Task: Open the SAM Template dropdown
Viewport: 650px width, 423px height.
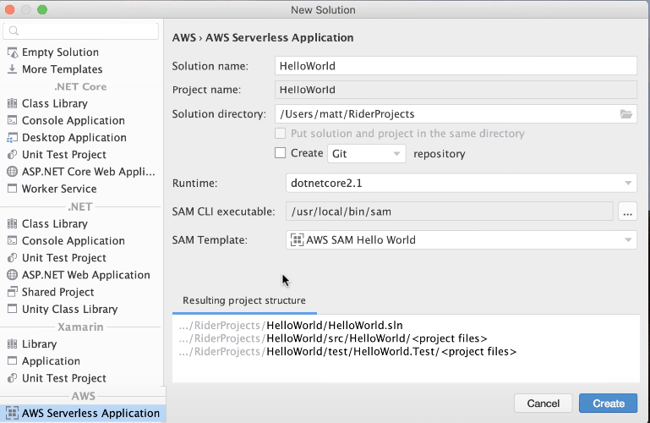Action: pos(461,240)
